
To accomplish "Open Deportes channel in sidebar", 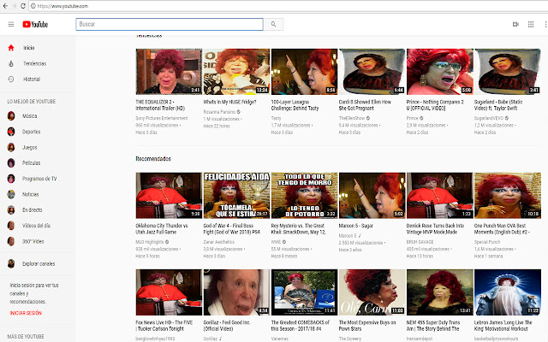I will pos(31,132).
